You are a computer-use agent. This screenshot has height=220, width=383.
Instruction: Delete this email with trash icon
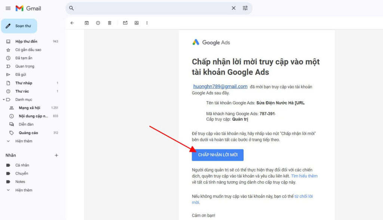110,23
